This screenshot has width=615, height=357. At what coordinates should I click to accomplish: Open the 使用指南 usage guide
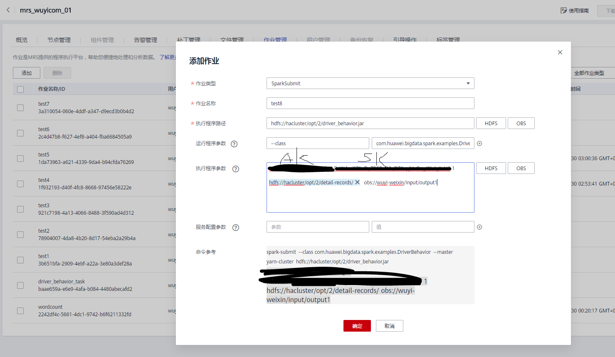point(575,10)
